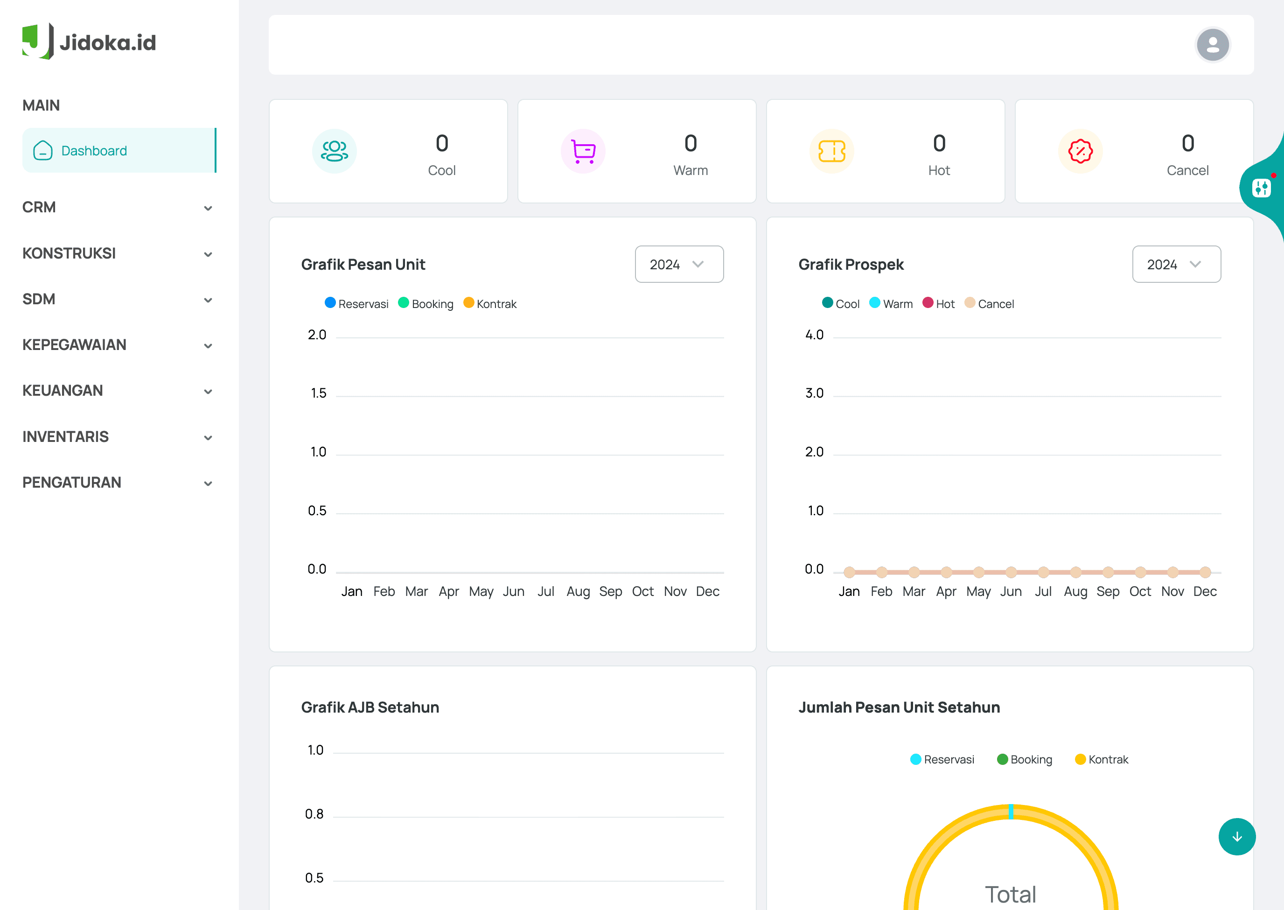The width and height of the screenshot is (1284, 910).
Task: Expand the KONSTRUKSI menu
Action: (119, 253)
